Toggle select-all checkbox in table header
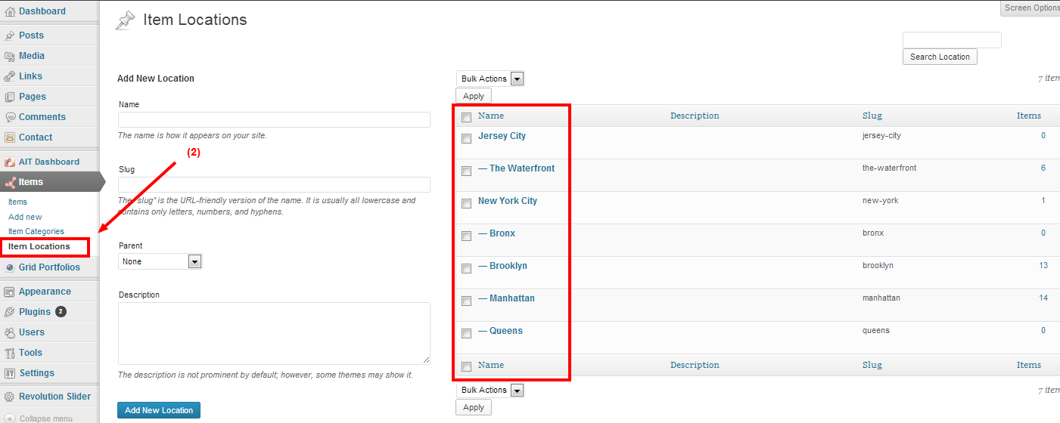Image resolution: width=1060 pixels, height=423 pixels. [467, 117]
